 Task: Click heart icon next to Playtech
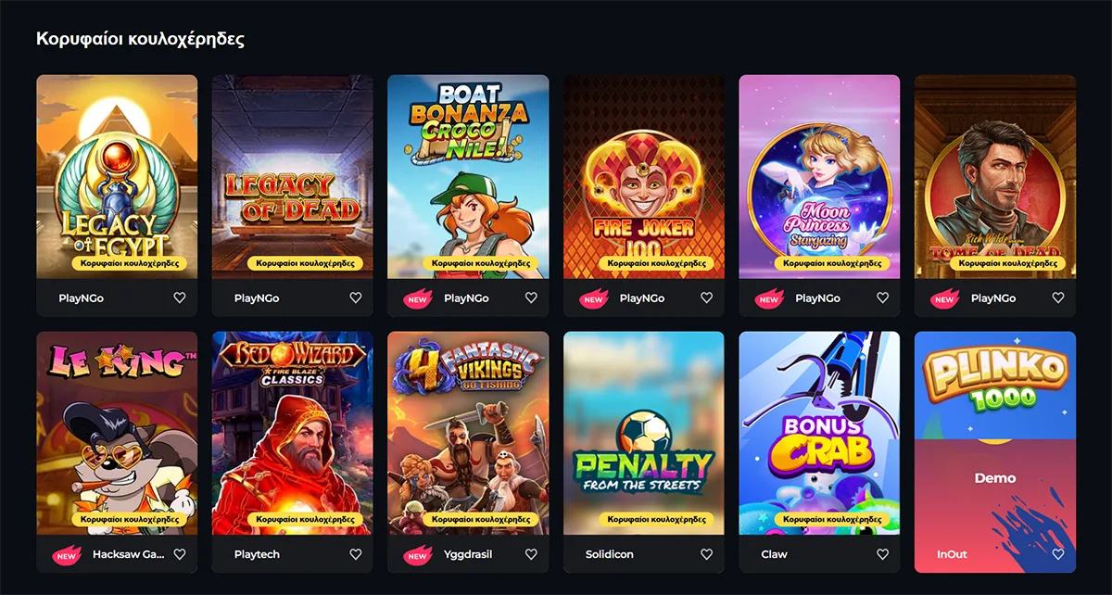(355, 554)
